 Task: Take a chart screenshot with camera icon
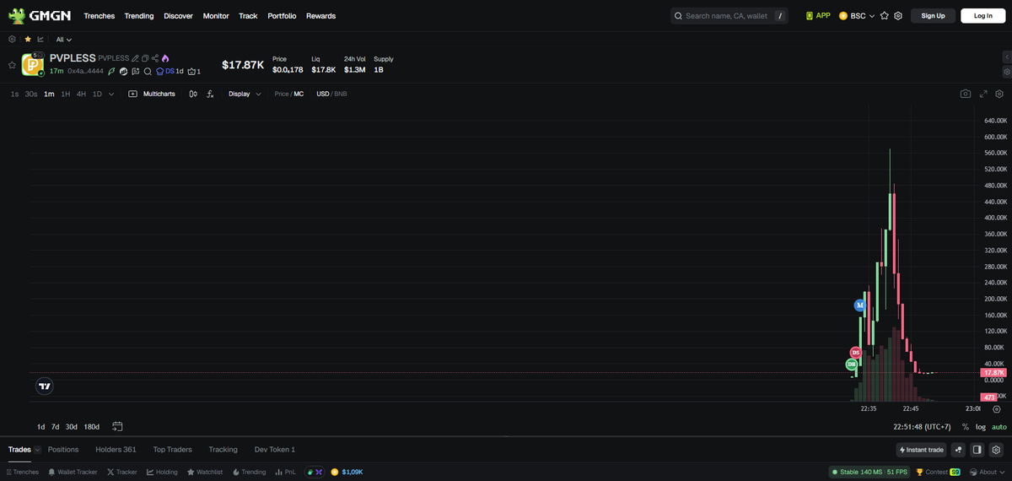click(x=965, y=94)
